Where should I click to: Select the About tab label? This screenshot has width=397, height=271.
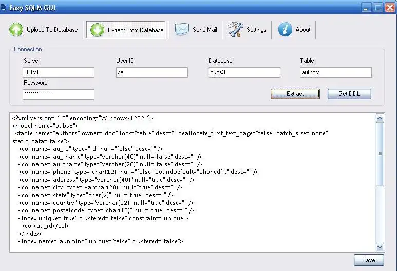(x=303, y=30)
